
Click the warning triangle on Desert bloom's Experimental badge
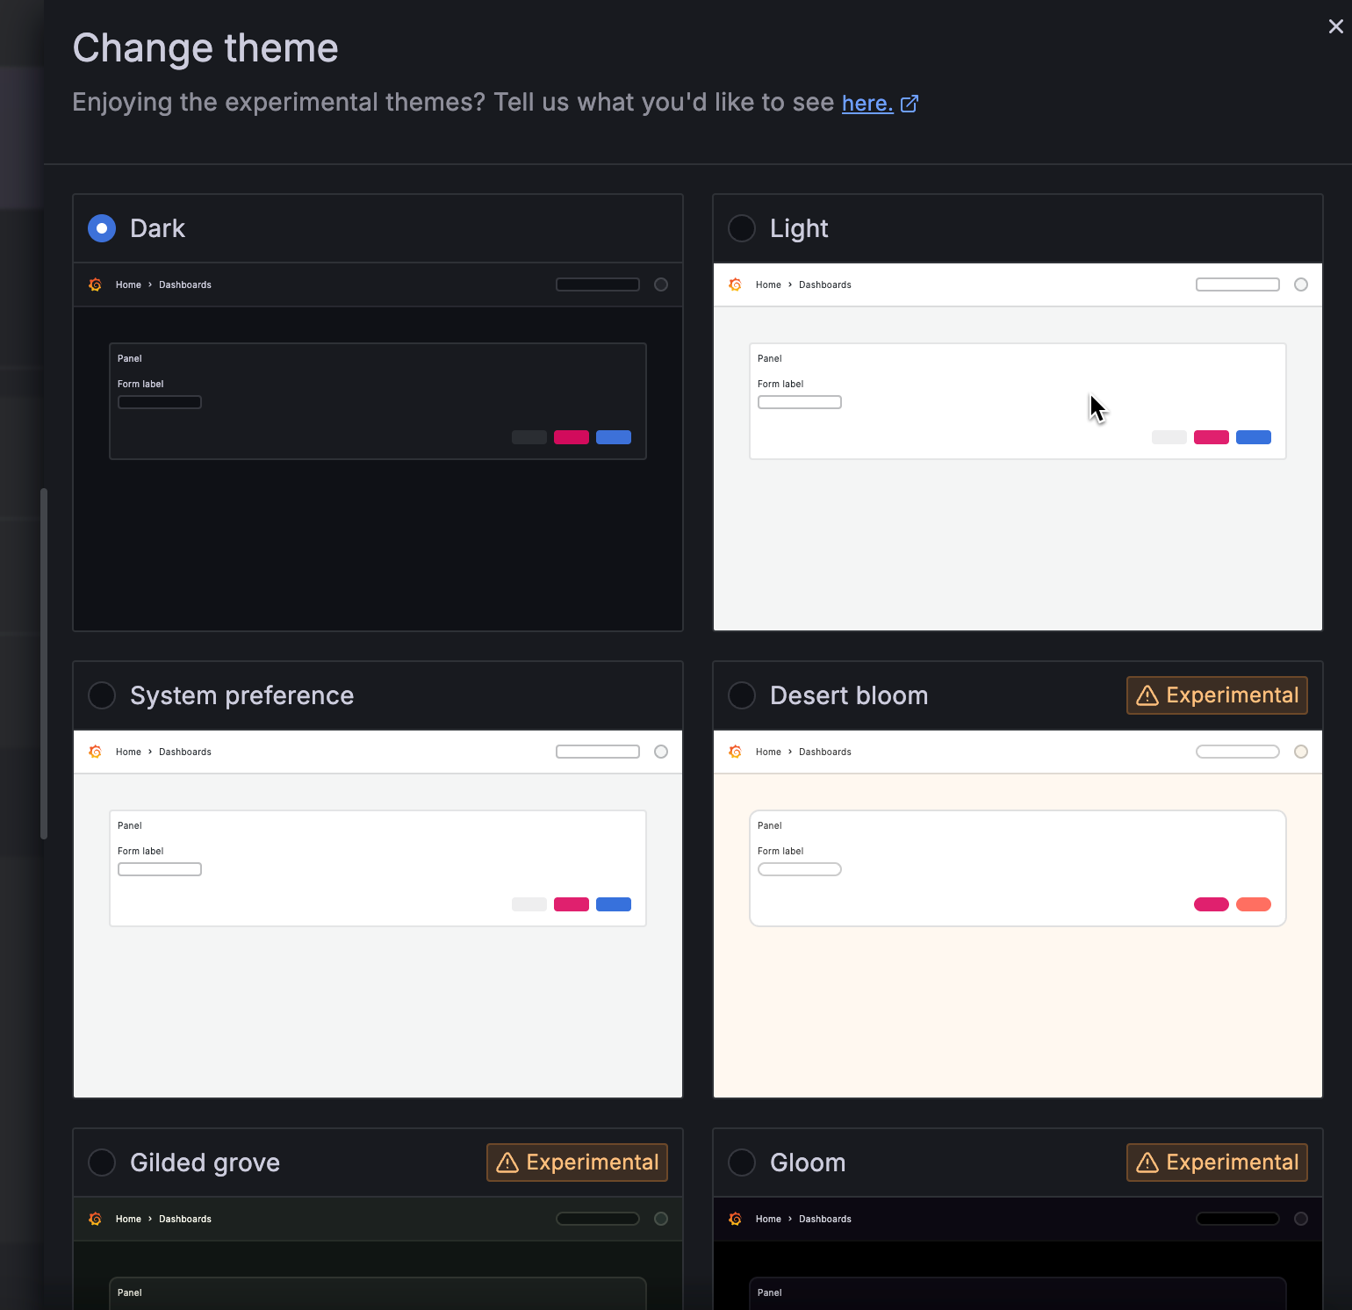1147,695
